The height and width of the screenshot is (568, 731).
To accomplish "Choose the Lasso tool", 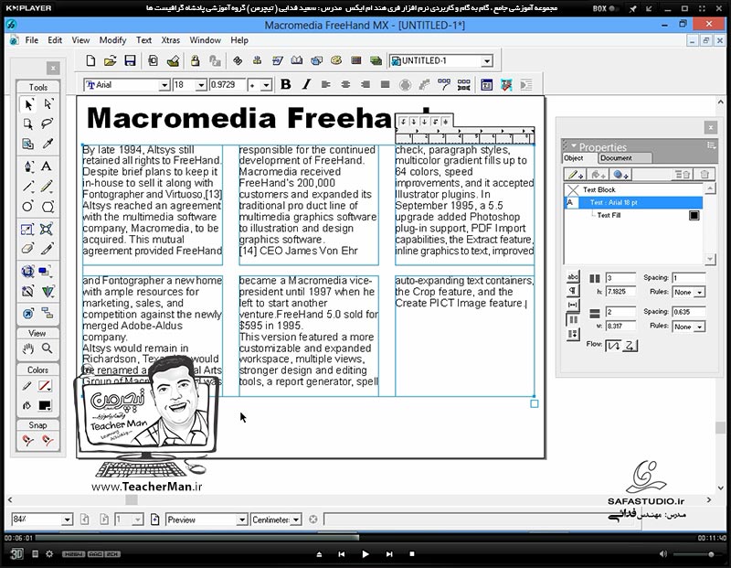I will [x=48, y=123].
